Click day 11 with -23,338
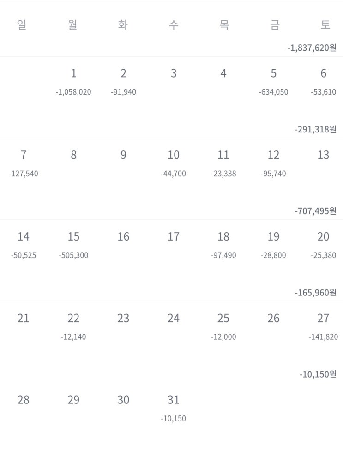The height and width of the screenshot is (457, 343). coord(223,163)
